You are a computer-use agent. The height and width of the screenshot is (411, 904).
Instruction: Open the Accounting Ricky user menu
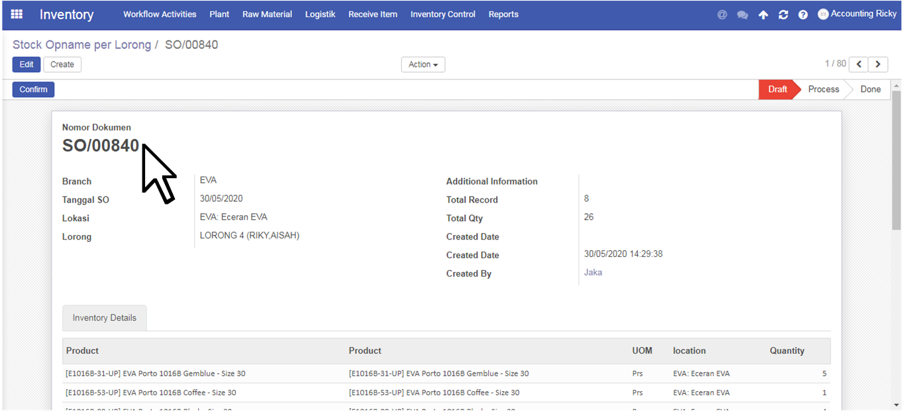click(857, 14)
